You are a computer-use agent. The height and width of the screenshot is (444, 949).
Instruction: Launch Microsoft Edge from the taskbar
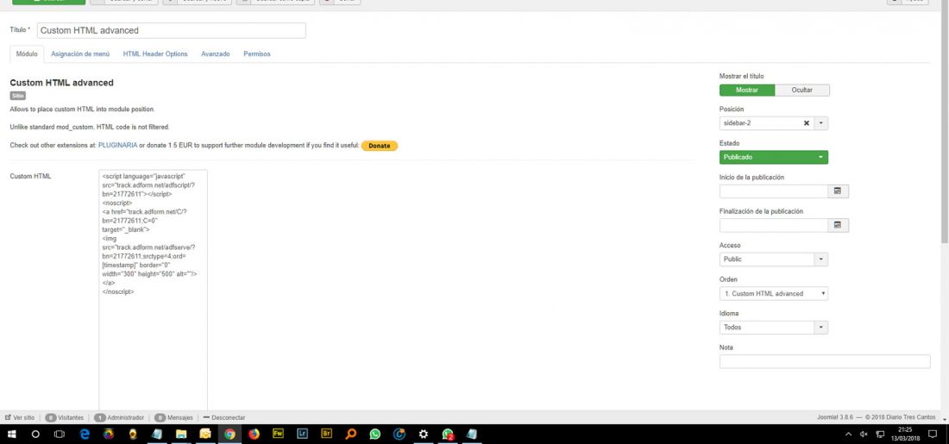(x=85, y=434)
